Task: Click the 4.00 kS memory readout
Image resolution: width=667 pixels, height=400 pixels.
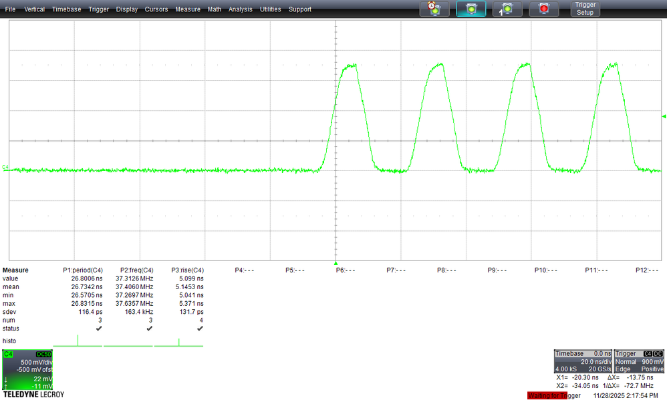Action: coord(566,369)
